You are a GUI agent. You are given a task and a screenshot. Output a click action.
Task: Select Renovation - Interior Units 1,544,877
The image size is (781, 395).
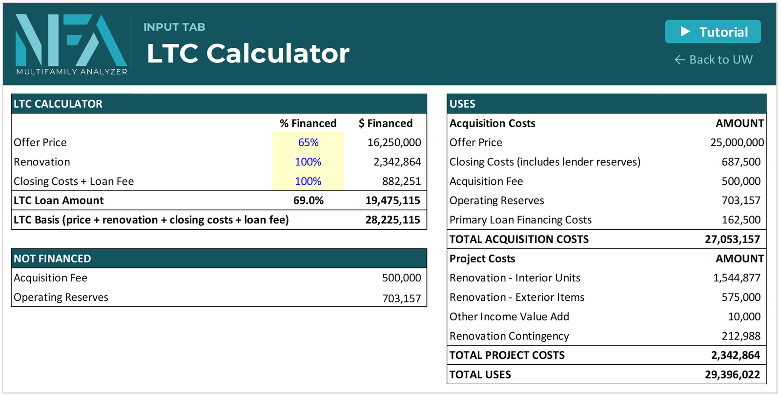point(737,278)
